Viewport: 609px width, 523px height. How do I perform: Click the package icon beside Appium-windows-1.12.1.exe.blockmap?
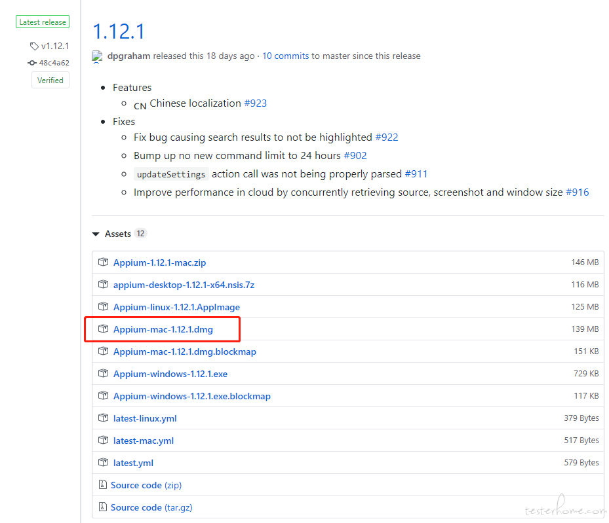[103, 395]
